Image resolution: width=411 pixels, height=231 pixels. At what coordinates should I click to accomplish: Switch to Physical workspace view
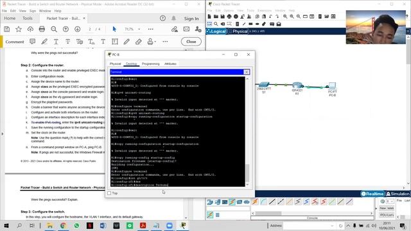tap(238, 31)
